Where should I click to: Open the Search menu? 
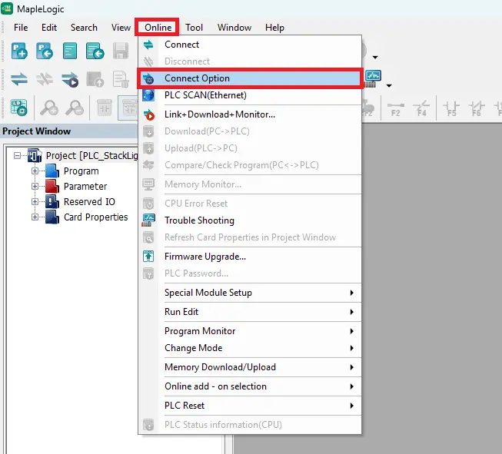point(84,28)
